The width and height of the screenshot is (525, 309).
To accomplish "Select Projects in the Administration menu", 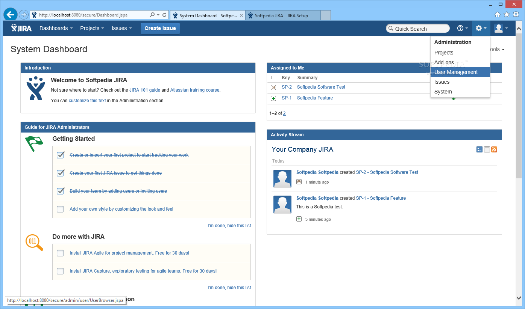I will (460, 53).
